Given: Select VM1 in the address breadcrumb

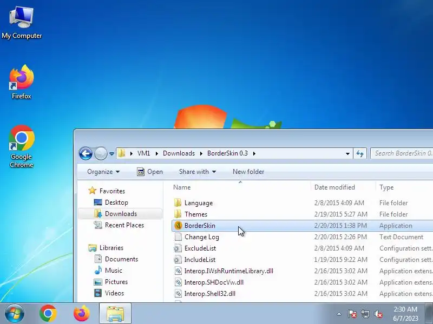Looking at the screenshot, I should pyautogui.click(x=143, y=153).
